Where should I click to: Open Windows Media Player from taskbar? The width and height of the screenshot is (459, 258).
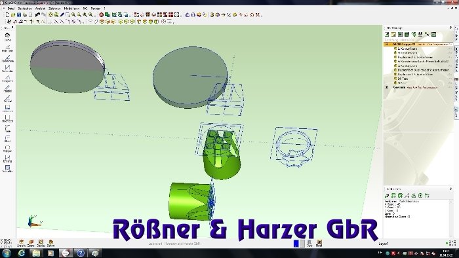pyautogui.click(x=50, y=253)
